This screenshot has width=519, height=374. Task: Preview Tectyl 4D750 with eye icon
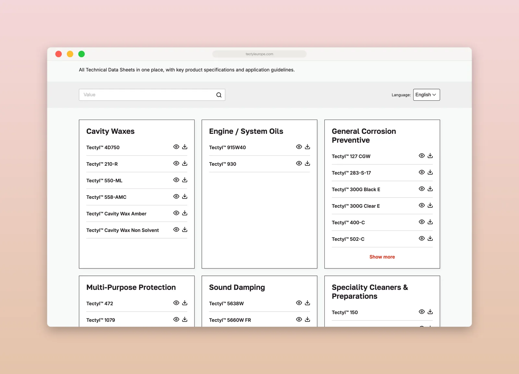176,147
